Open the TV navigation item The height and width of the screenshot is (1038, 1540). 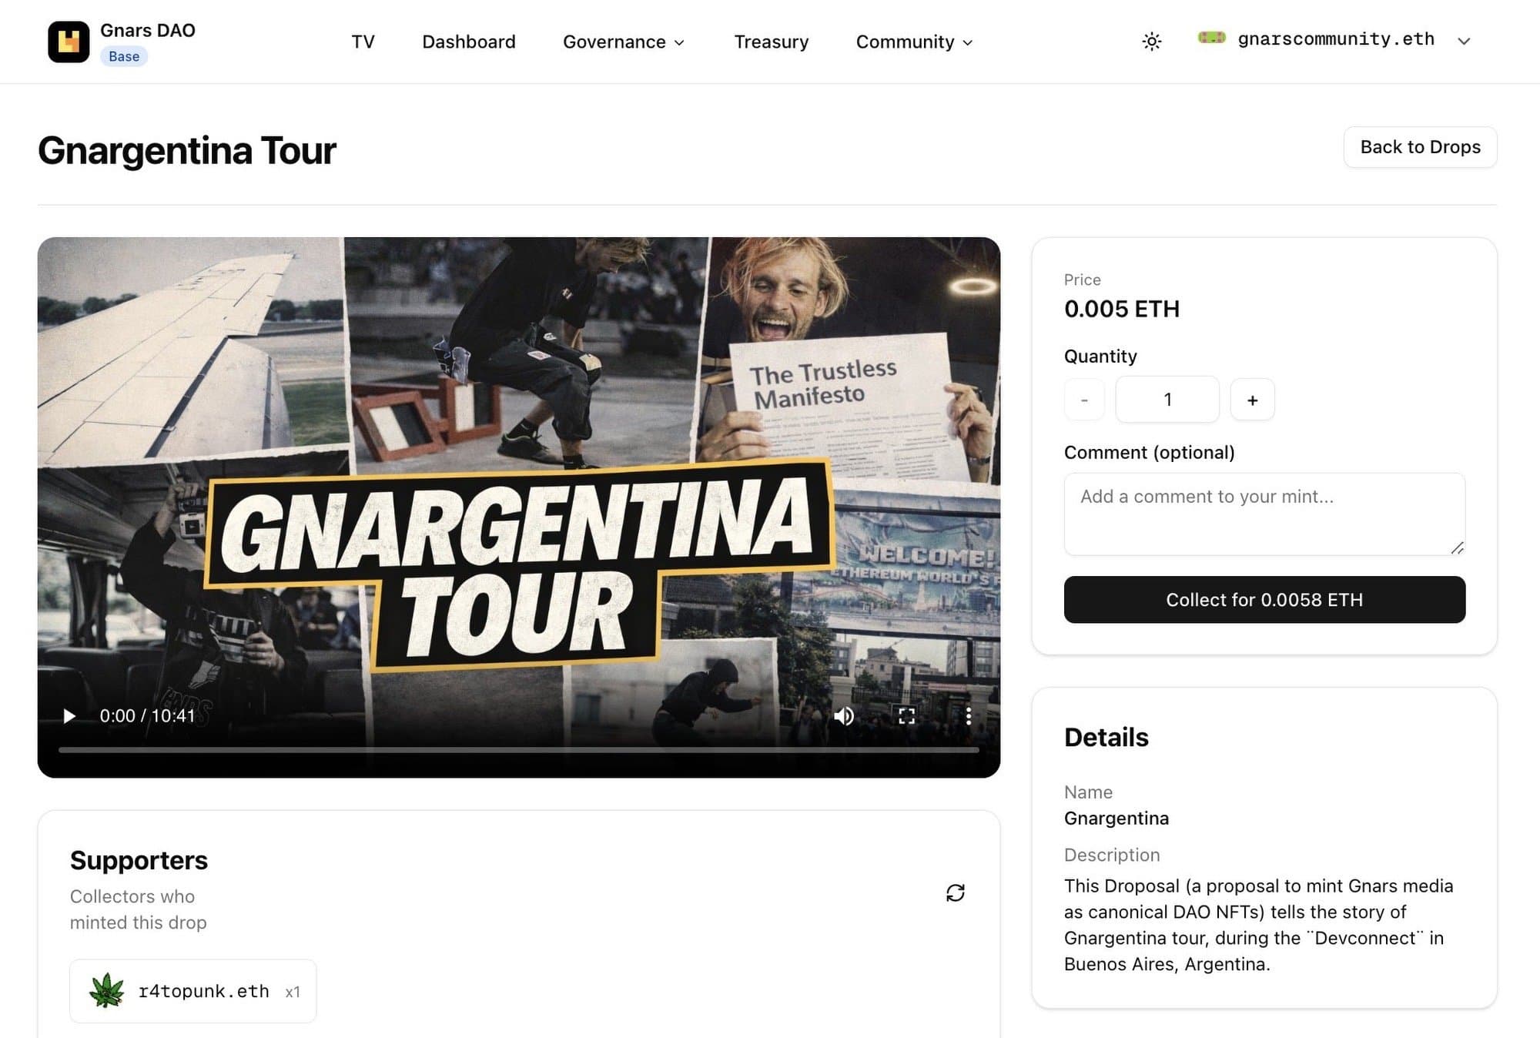(x=363, y=42)
